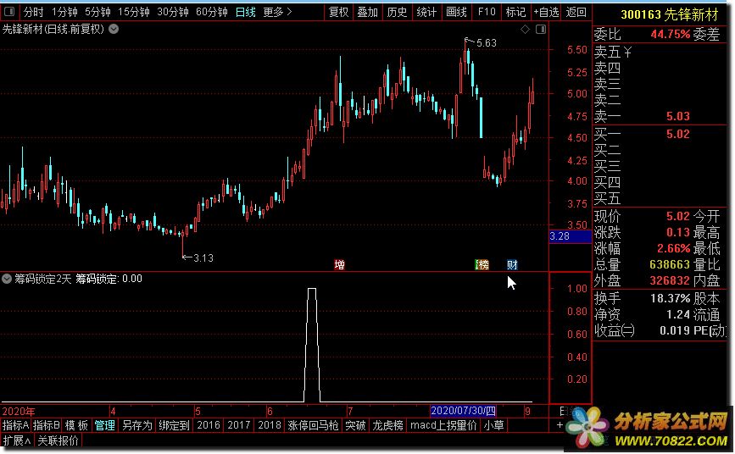Image resolution: width=735 pixels, height=454 pixels.
Task: Click the 2020/07/30/四 date marker
Action: [x=463, y=411]
